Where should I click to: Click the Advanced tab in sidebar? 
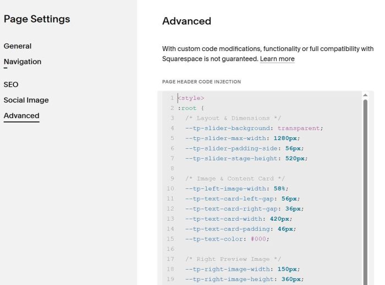pos(21,116)
